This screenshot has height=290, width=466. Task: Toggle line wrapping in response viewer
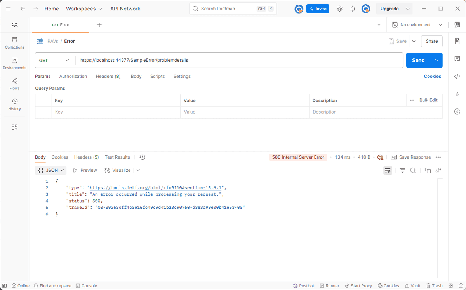click(388, 170)
